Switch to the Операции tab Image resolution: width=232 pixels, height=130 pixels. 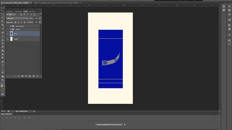click(18, 11)
